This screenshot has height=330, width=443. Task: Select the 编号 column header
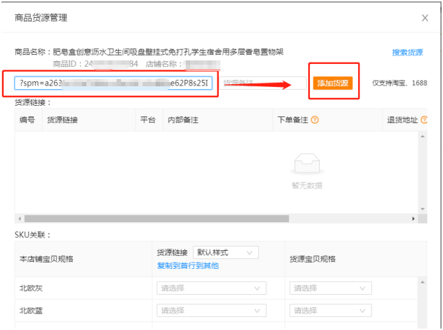coord(27,120)
